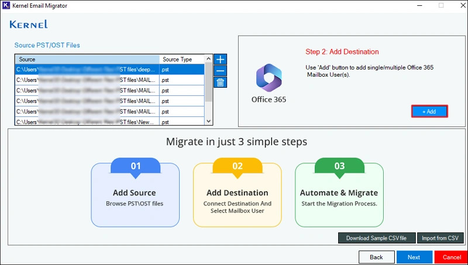This screenshot has height=265, width=468.
Task: Click the Source Type column header
Action: 181,59
